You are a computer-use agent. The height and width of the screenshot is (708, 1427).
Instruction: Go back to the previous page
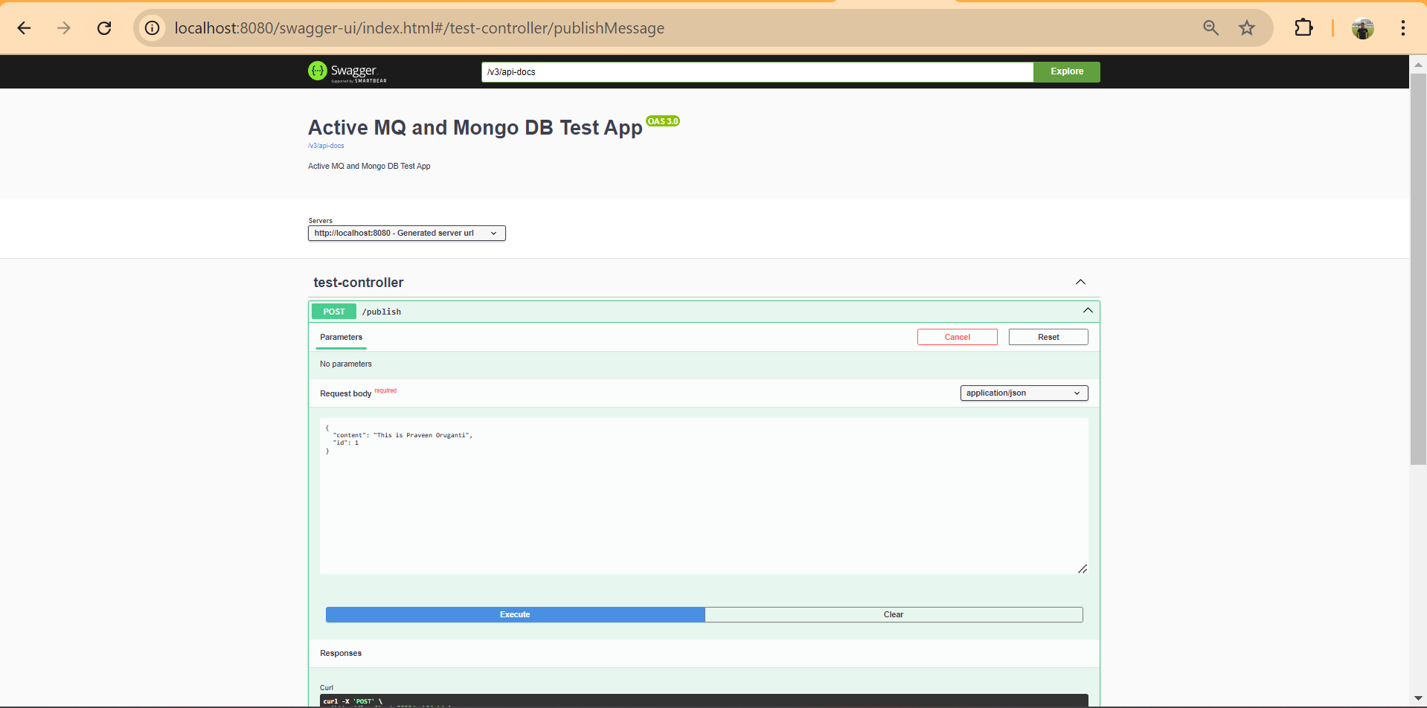(x=24, y=28)
